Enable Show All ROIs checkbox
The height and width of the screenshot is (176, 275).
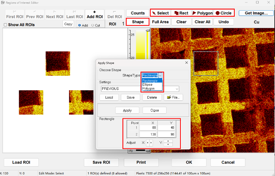[5, 25]
